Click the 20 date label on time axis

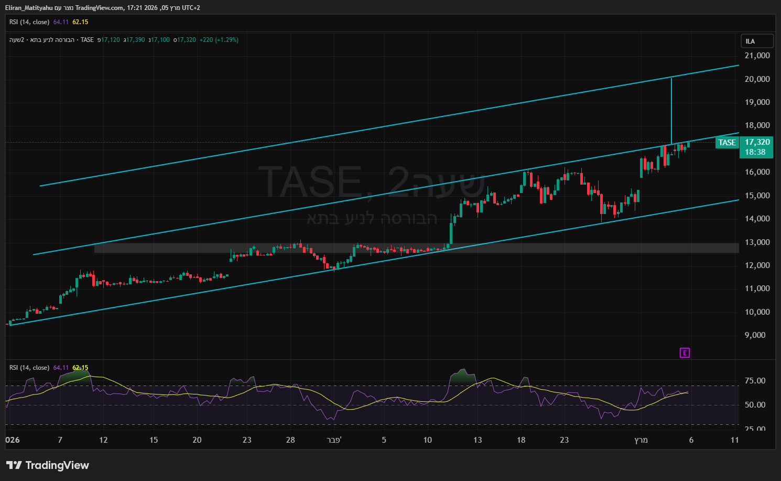[197, 440]
